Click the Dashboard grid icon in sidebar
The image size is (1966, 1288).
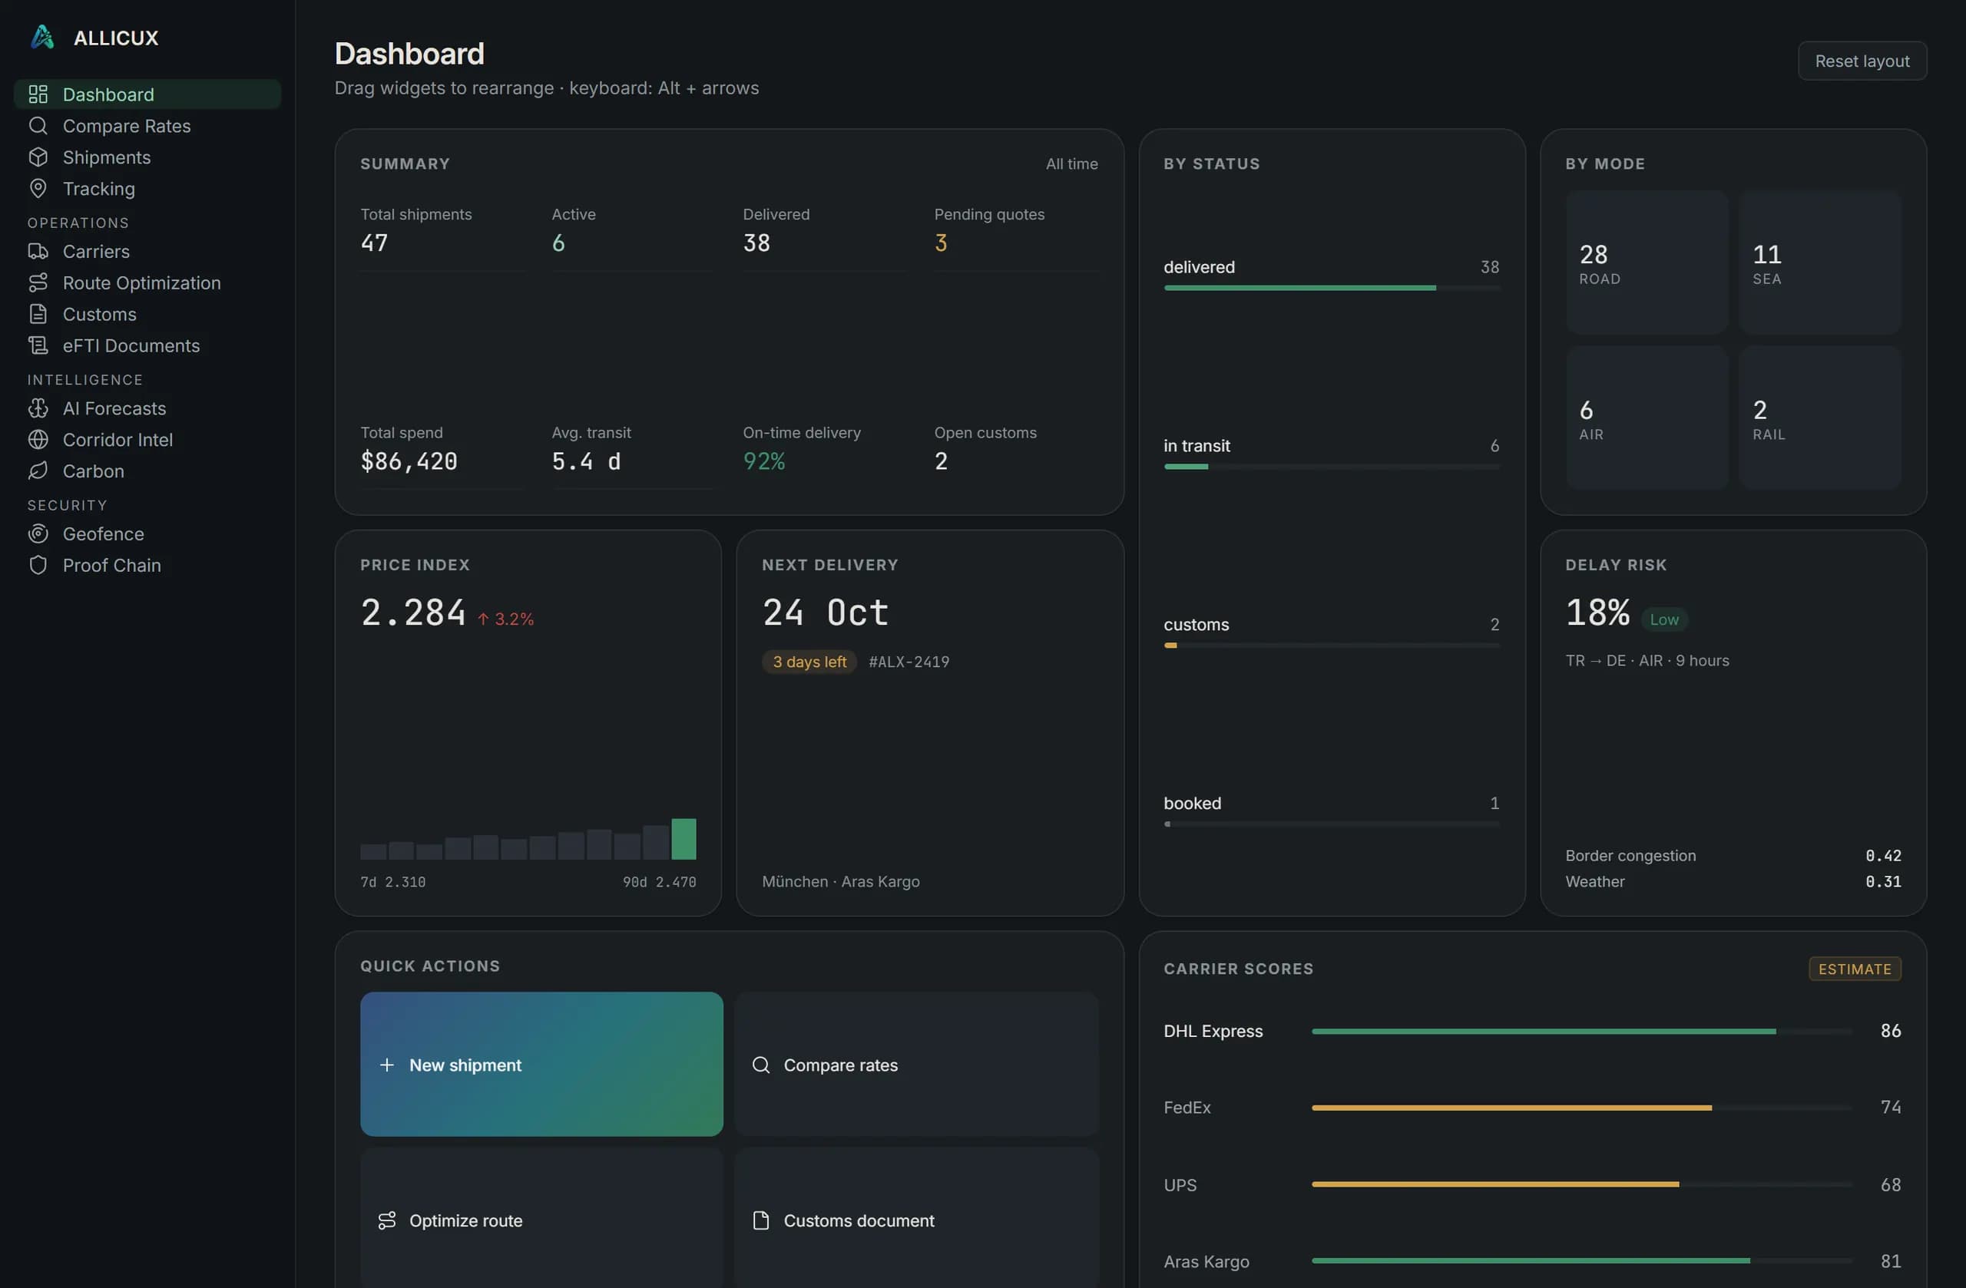point(38,94)
